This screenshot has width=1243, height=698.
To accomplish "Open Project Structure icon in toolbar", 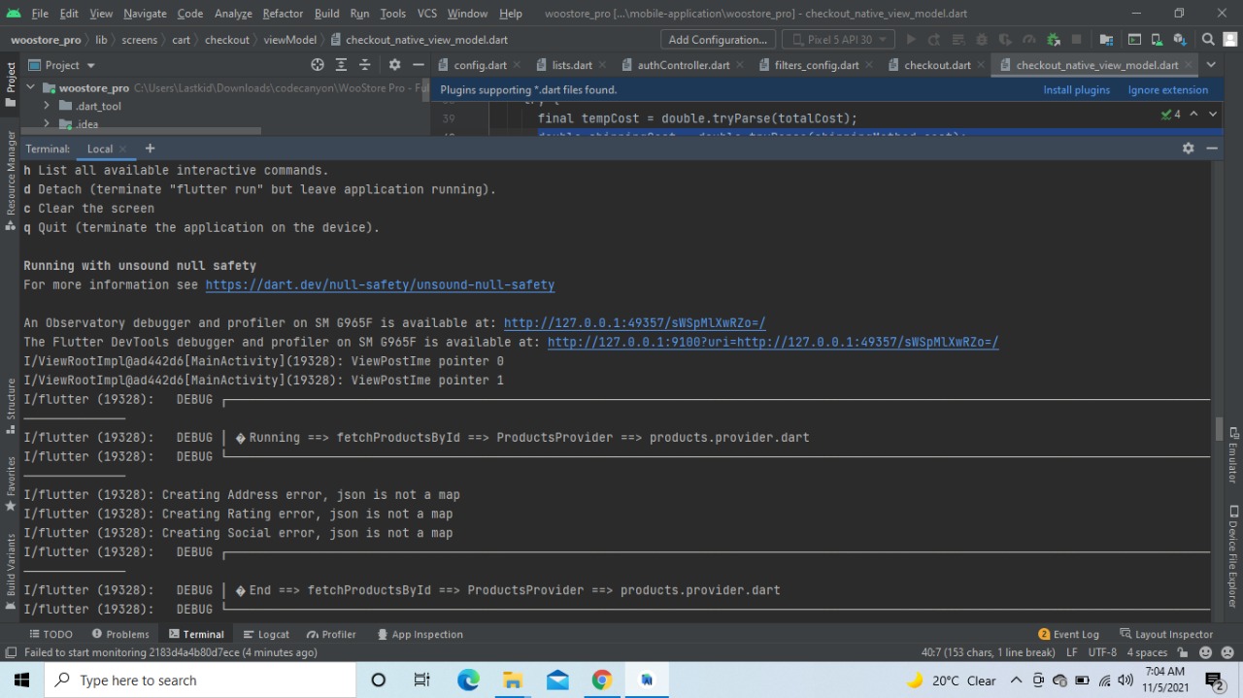I will [x=1106, y=40].
